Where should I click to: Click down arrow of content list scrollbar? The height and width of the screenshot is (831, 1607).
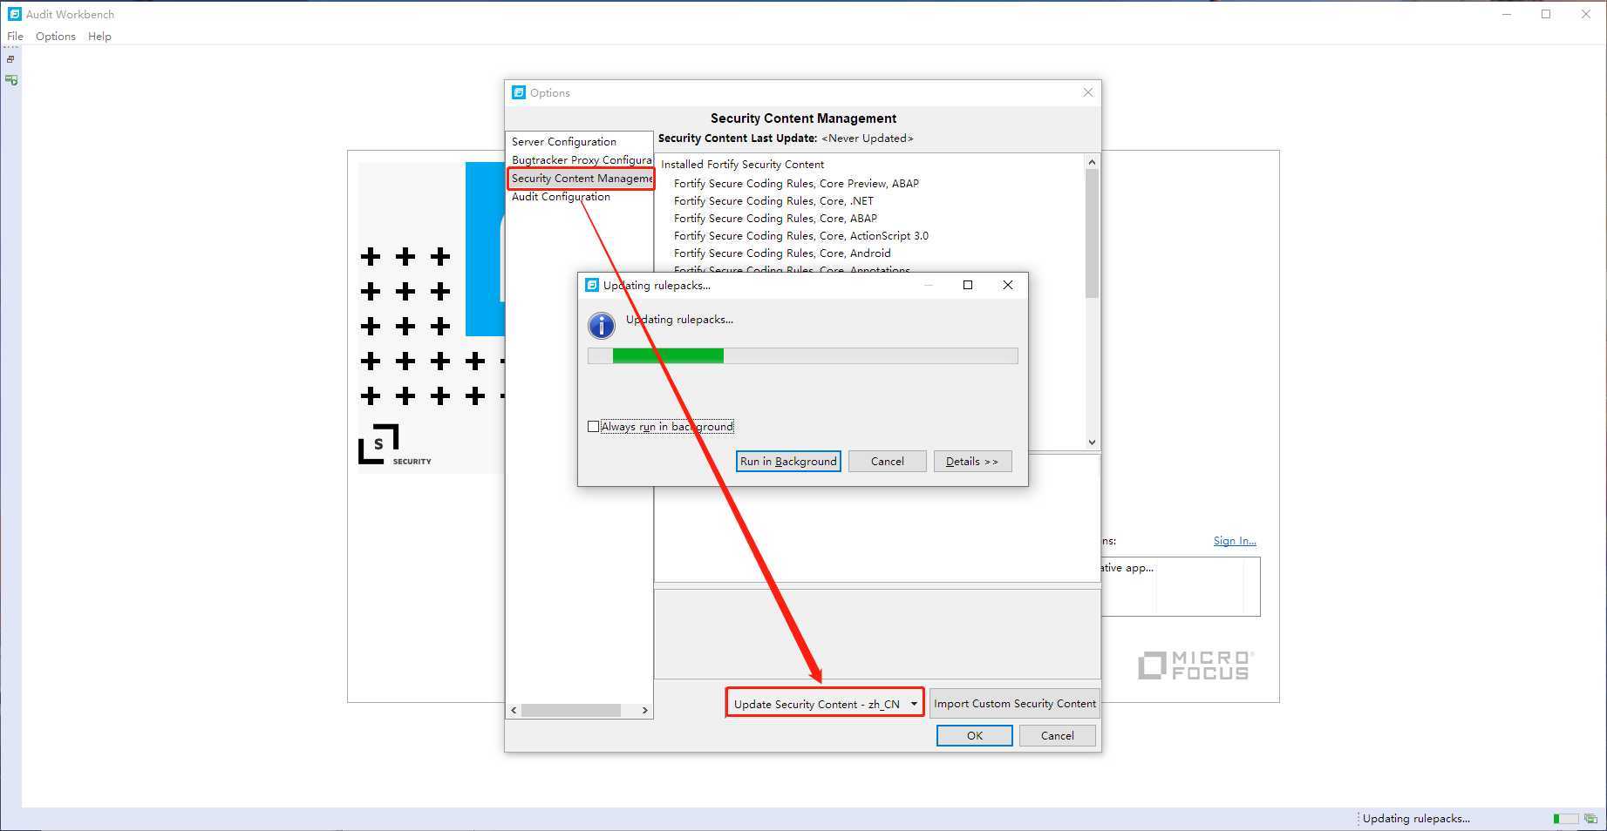pyautogui.click(x=1092, y=442)
